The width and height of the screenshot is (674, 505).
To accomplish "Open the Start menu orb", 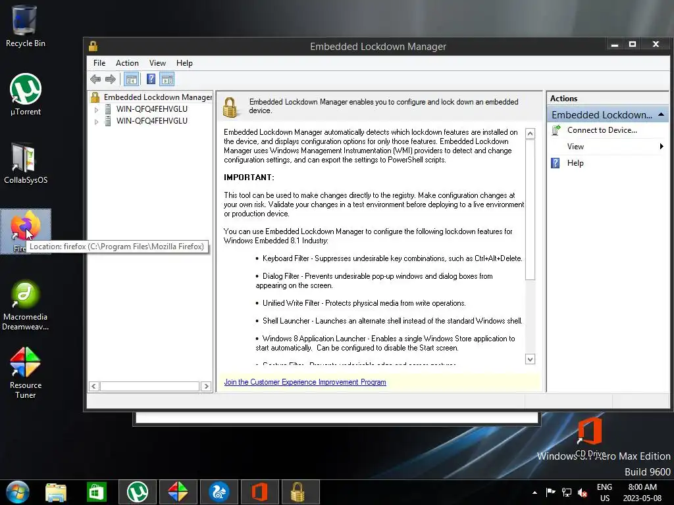I will [x=18, y=492].
